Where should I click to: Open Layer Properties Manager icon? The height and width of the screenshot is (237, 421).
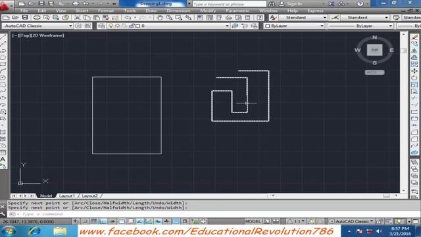[x=101, y=26]
